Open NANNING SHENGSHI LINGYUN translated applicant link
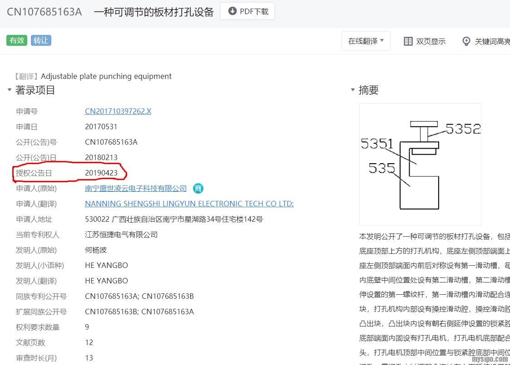510x365 pixels. [189, 204]
